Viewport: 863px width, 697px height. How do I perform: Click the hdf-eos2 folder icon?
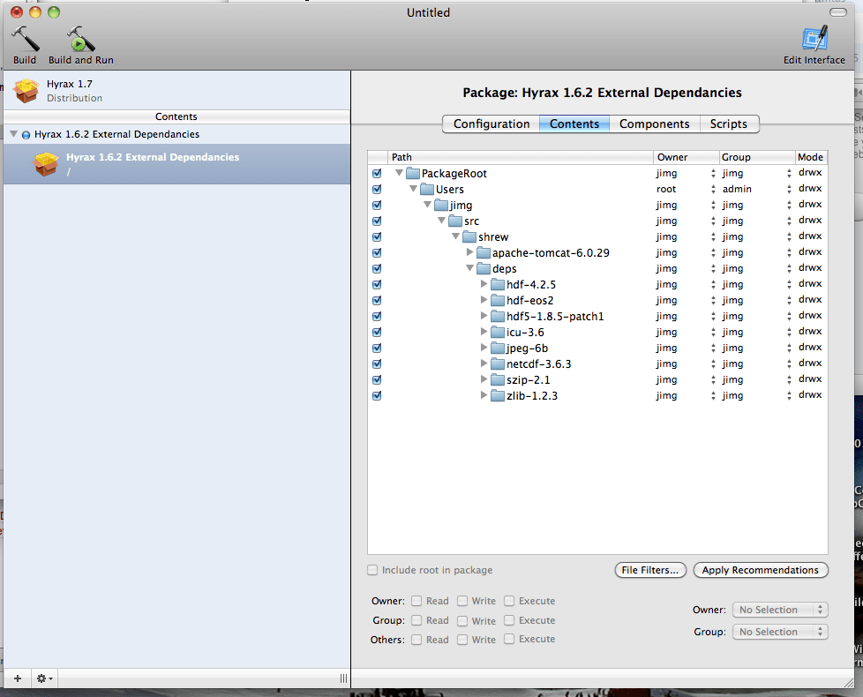[498, 300]
